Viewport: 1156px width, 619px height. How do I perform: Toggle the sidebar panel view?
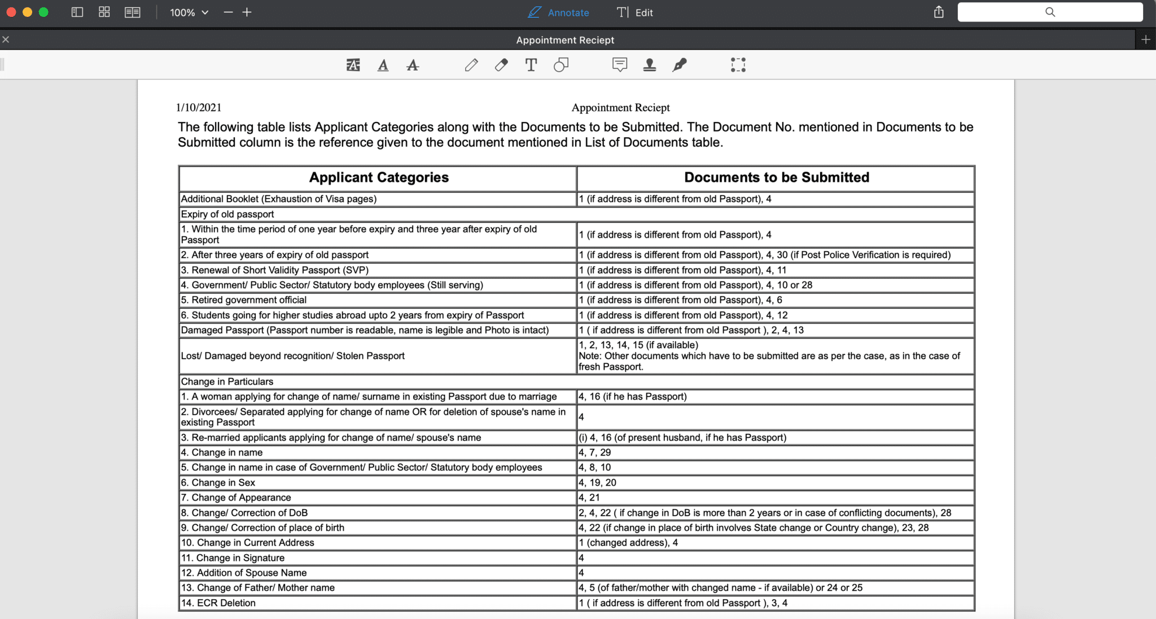click(77, 12)
